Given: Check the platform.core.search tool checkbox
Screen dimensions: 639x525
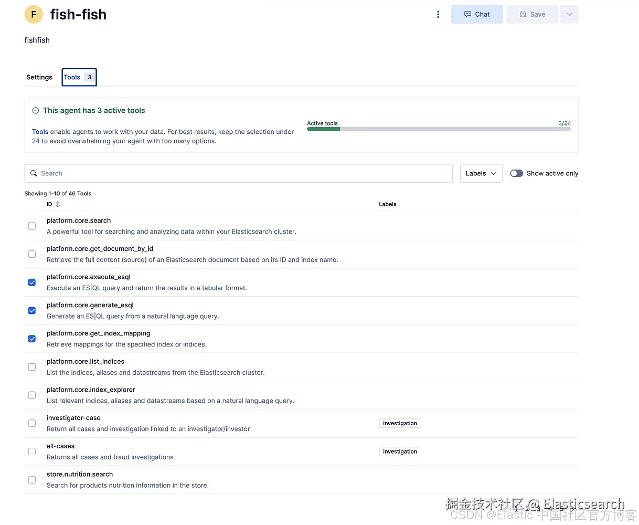Looking at the screenshot, I should 32,226.
